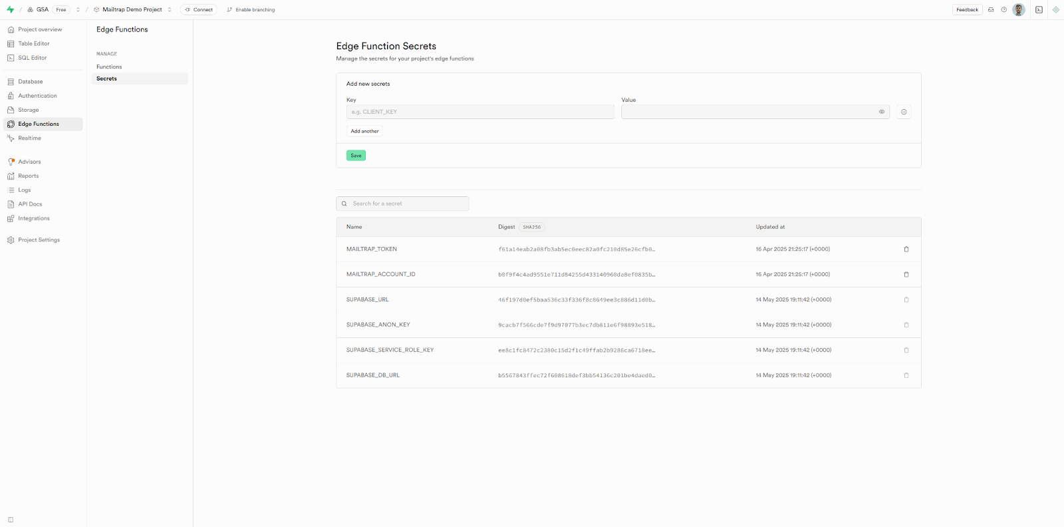Click GSA organization name in breadcrumb

[43, 9]
